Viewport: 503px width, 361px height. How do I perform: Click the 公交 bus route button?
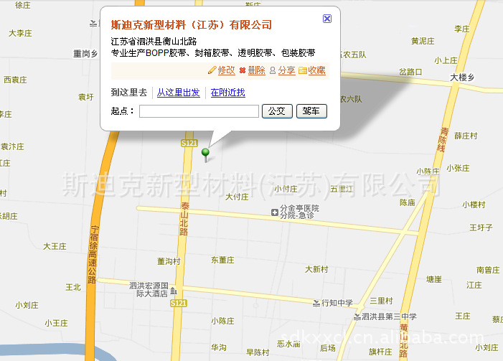pos(277,111)
